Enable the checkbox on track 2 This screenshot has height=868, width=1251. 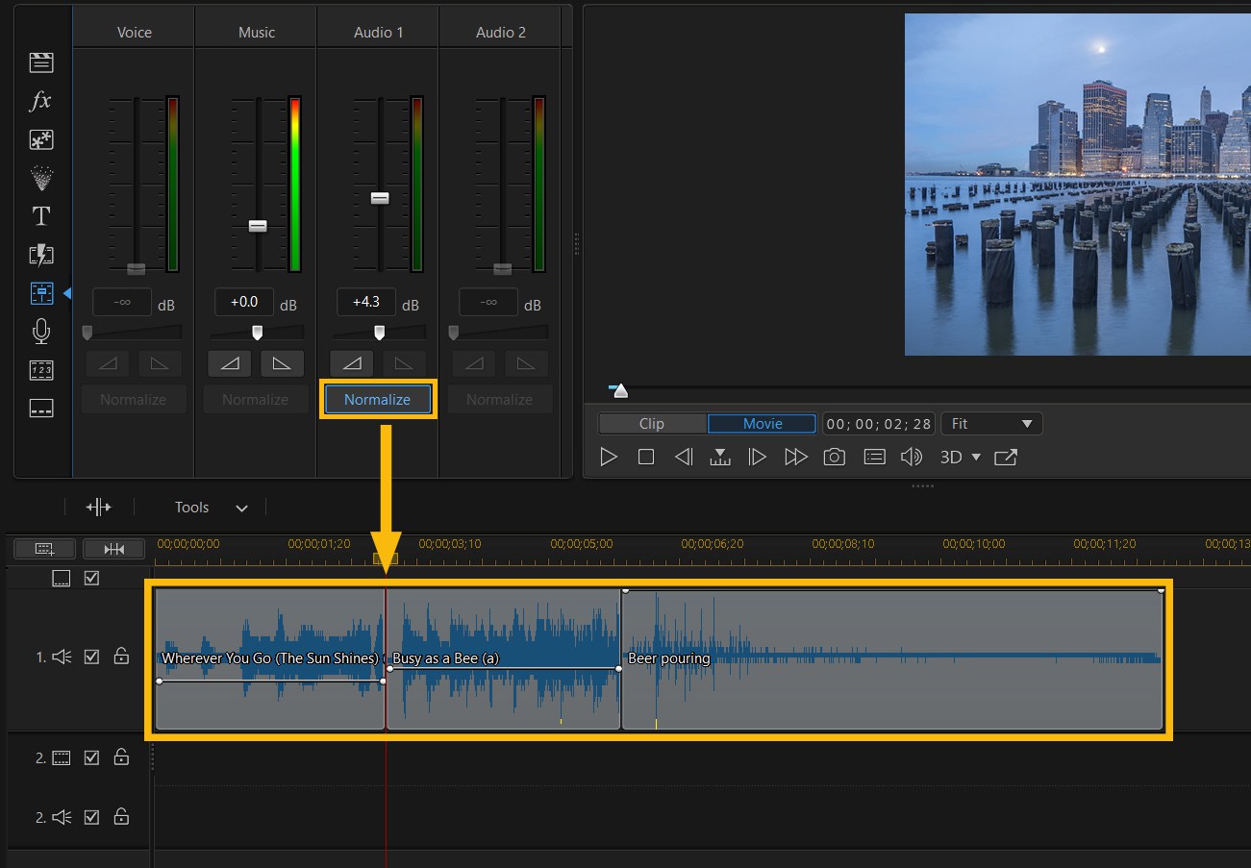[91, 756]
